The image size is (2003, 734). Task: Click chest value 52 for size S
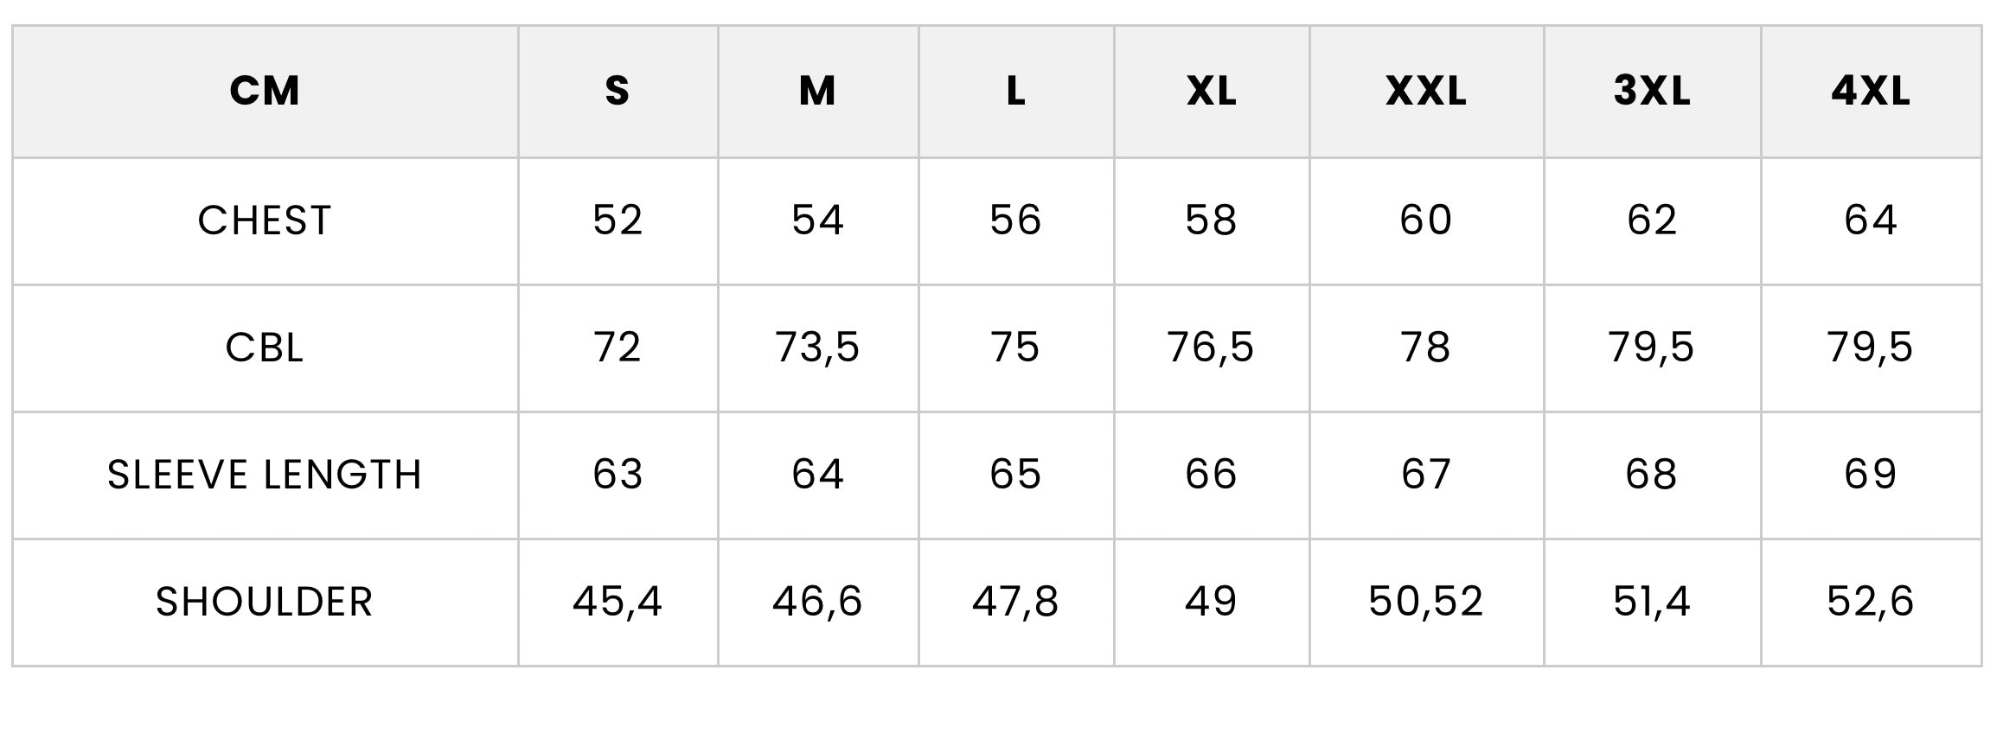pos(618,220)
